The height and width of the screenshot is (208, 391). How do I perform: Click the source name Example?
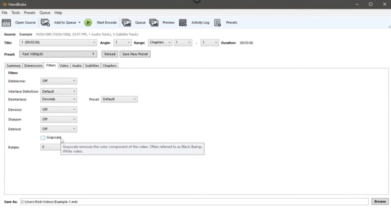pyautogui.click(x=26, y=34)
